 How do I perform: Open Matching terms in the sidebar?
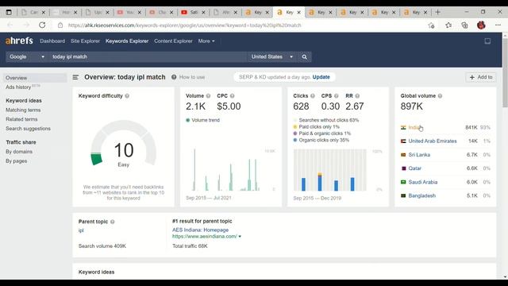click(23, 110)
